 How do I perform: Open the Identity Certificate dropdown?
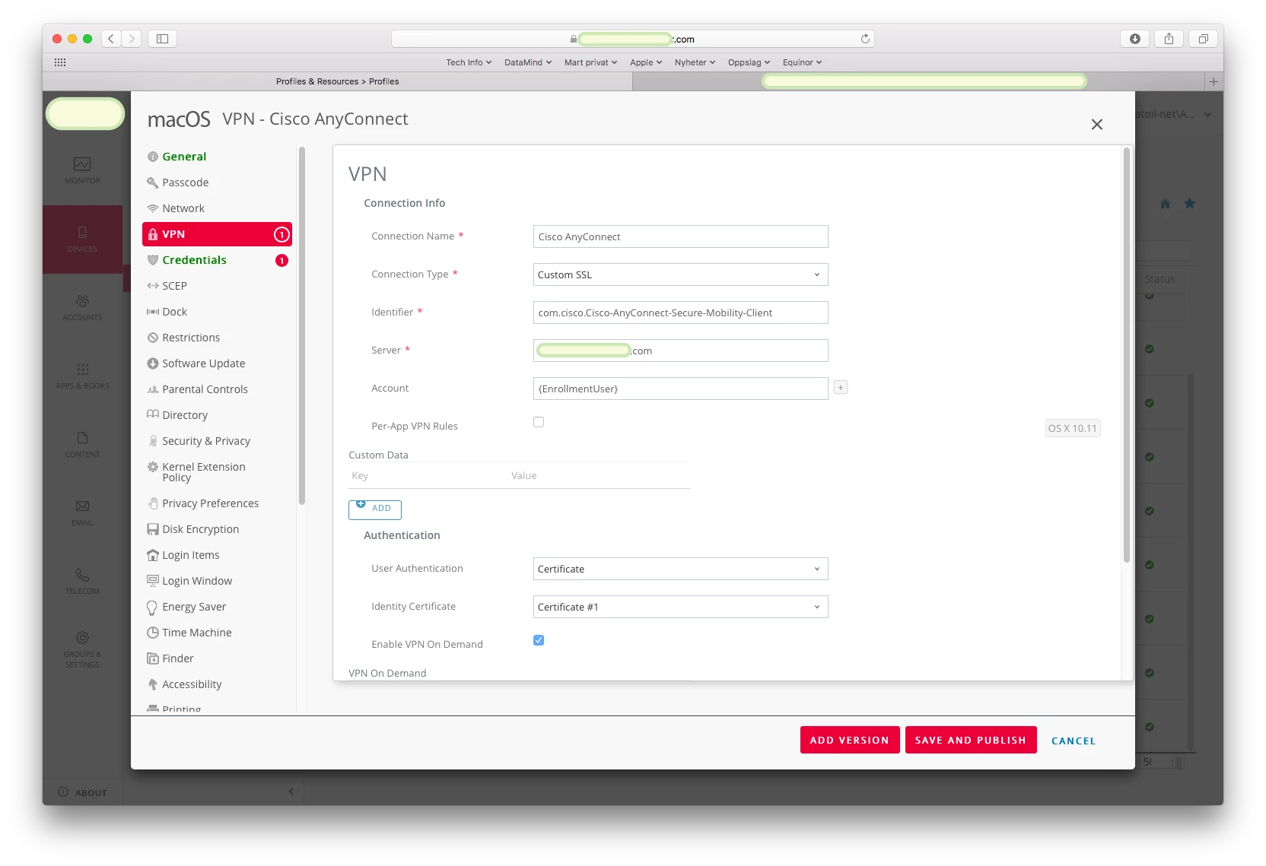pyautogui.click(x=680, y=607)
